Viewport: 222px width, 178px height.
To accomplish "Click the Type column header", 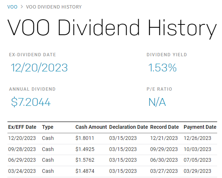I will [x=48, y=127].
